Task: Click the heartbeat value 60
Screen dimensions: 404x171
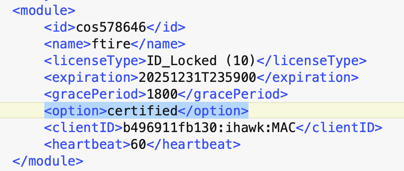Action: coord(138,144)
